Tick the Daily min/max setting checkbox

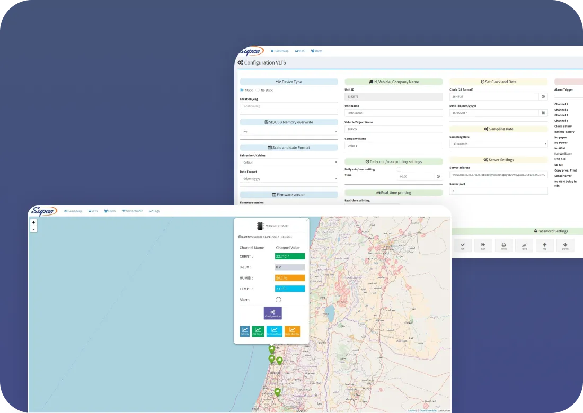(x=399, y=169)
